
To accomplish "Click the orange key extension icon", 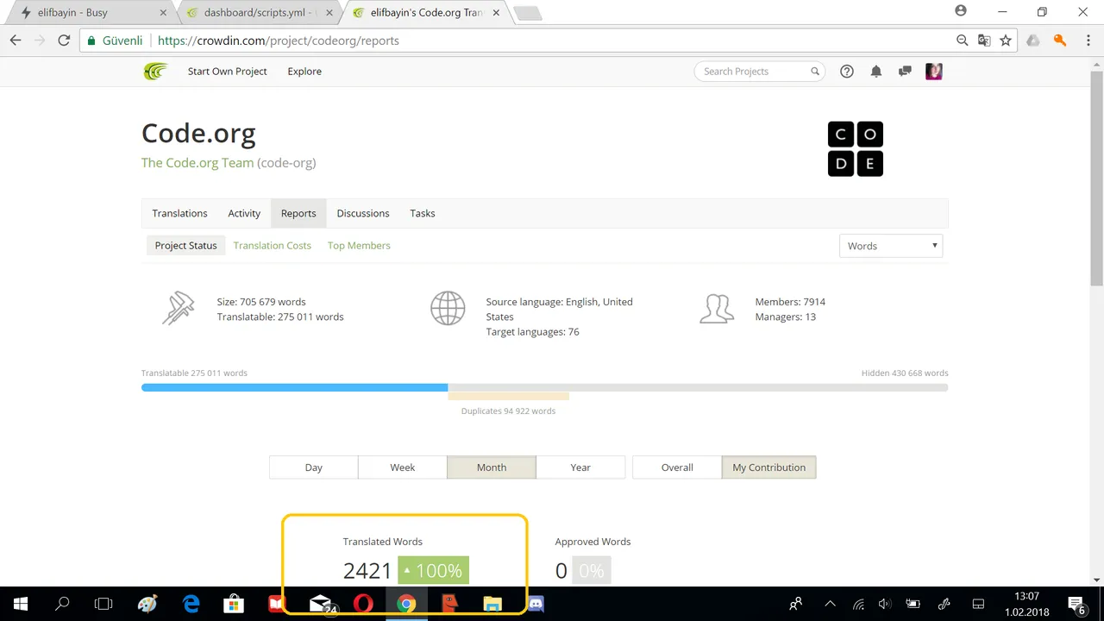I will click(x=1060, y=41).
